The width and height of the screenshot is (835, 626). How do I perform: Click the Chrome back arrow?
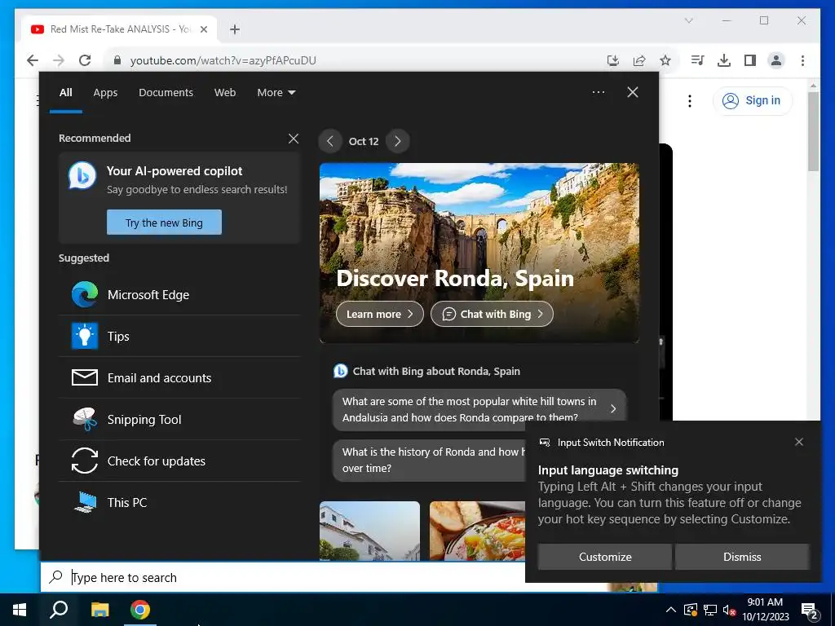tap(33, 60)
